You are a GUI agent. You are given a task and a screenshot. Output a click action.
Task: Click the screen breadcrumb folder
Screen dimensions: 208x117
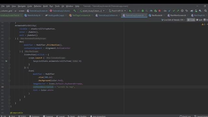coord(21,11)
